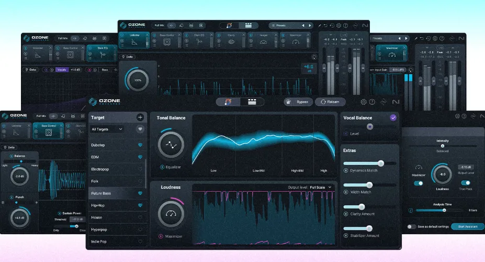This screenshot has width=485, height=262.
Task: Select Imager module tile in Unlimiter window
Action: pos(263,40)
